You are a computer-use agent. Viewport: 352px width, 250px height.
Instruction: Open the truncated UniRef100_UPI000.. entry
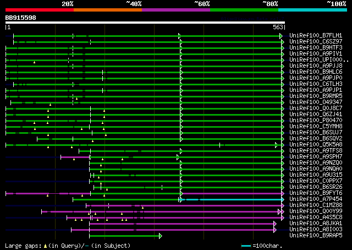click(319, 60)
